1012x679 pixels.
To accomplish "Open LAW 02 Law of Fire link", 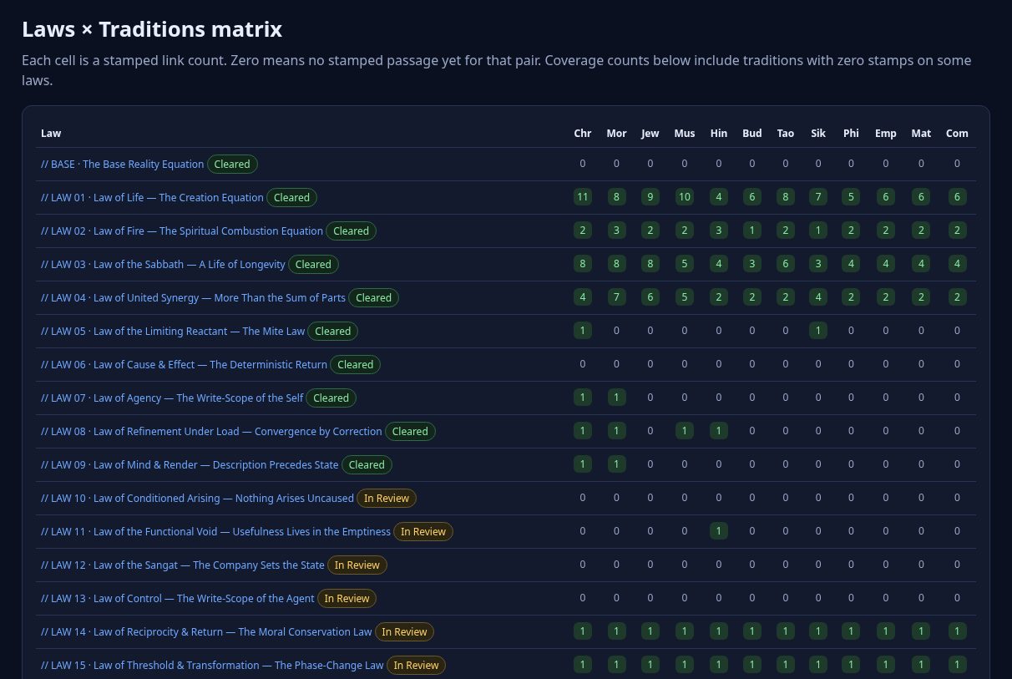I will click(x=182, y=231).
